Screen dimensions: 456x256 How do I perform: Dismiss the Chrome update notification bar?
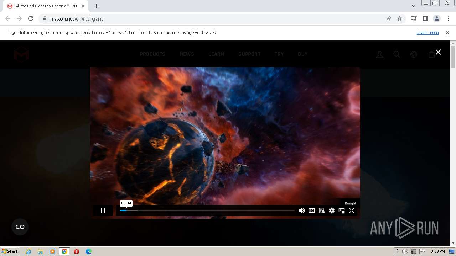pyautogui.click(x=447, y=32)
